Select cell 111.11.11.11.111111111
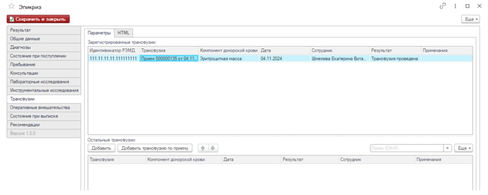 [113, 58]
